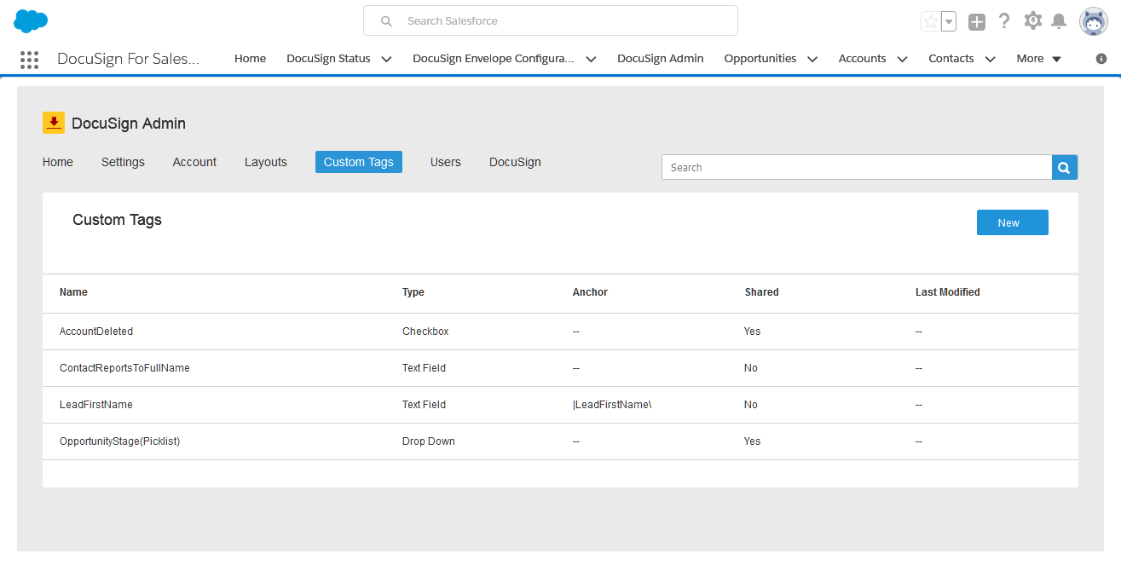
Task: Select Home in the DocuSign Admin menu
Action: (x=58, y=162)
